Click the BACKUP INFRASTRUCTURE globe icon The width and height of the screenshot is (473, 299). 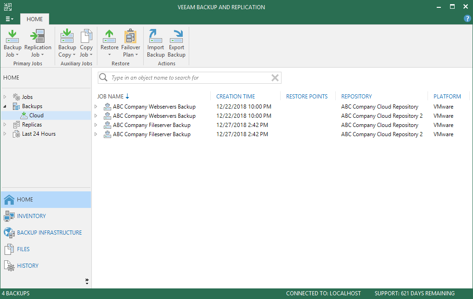click(9, 233)
